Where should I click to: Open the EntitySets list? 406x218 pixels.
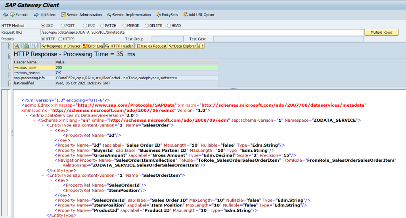(167, 15)
